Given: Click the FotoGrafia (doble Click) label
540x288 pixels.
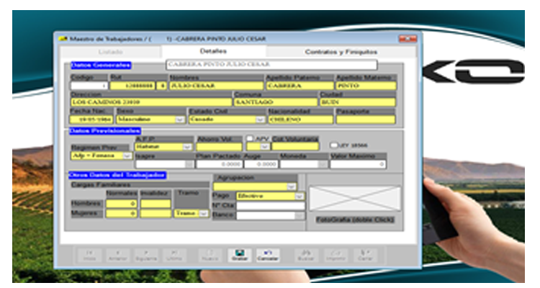Looking at the screenshot, I should click(x=355, y=220).
